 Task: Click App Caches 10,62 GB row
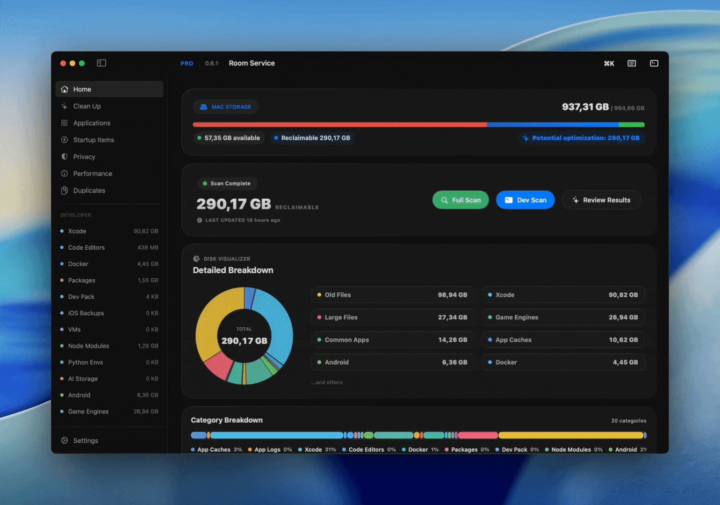pyautogui.click(x=563, y=340)
